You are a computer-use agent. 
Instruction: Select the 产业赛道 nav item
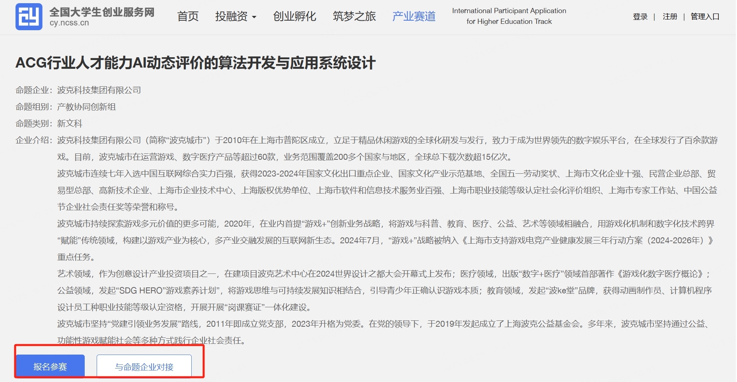pyautogui.click(x=414, y=16)
